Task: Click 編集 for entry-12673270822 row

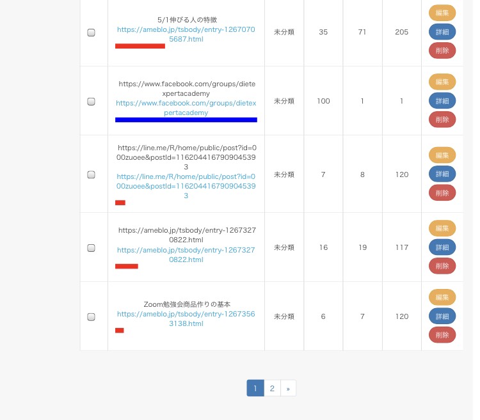Action: [x=442, y=228]
